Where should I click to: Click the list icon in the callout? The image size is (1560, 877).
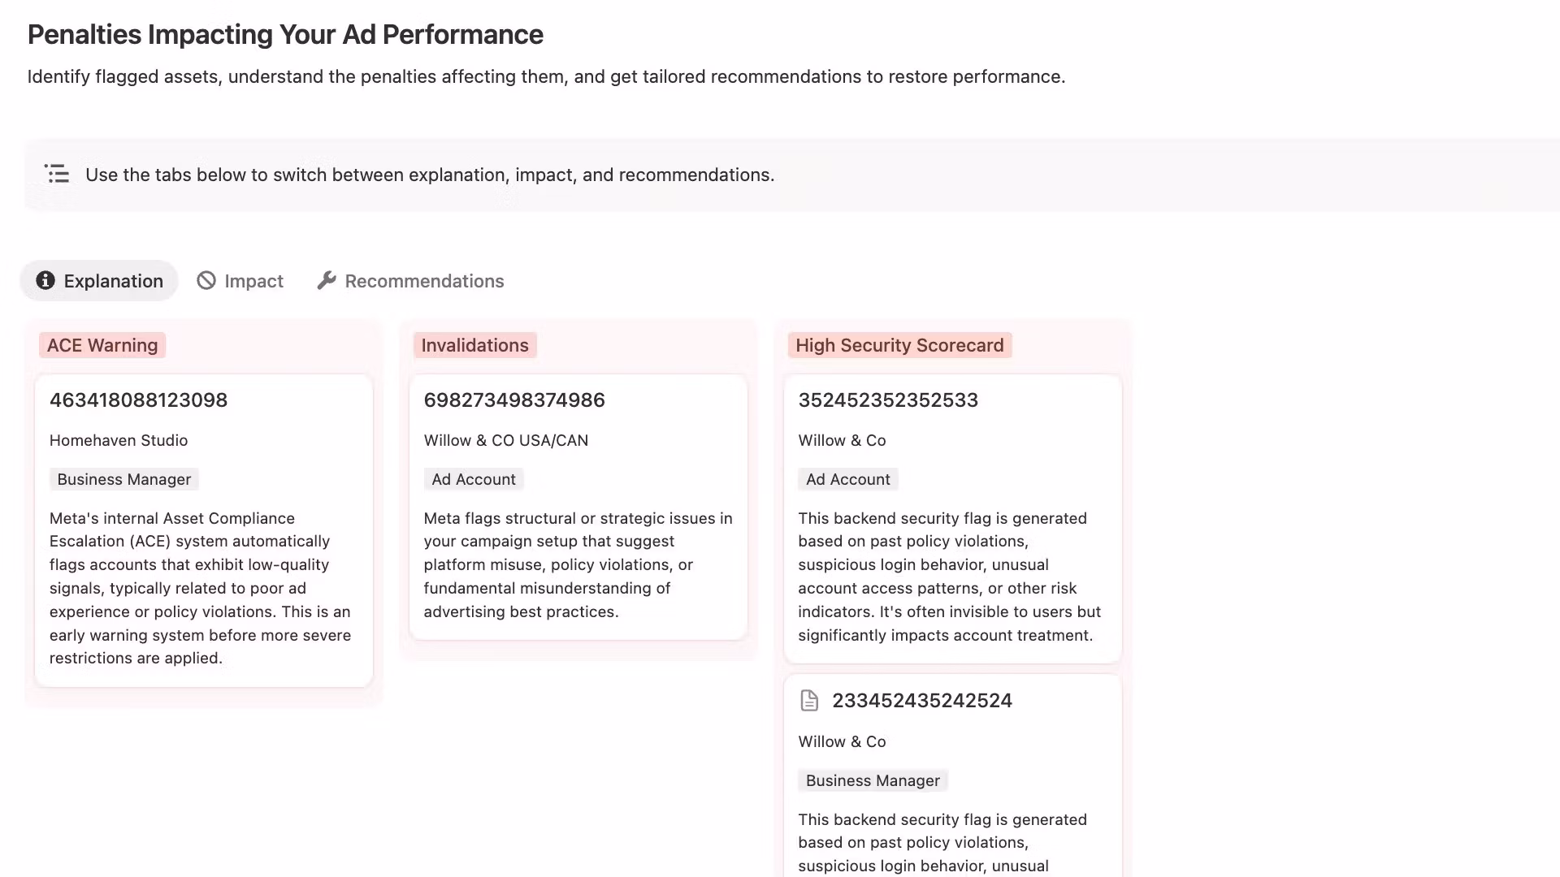point(57,174)
